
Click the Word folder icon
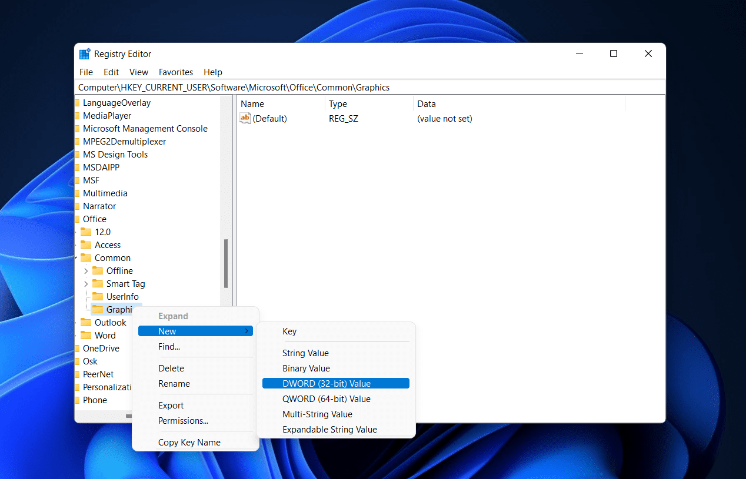tap(86, 336)
